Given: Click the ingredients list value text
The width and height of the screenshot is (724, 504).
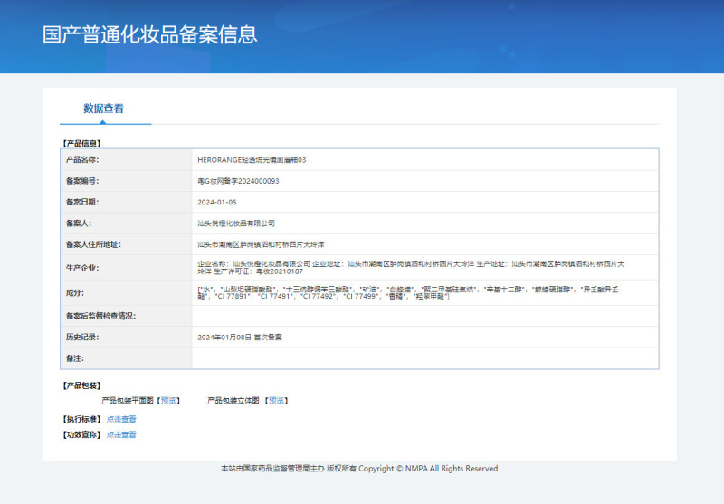Looking at the screenshot, I should click(x=408, y=292).
